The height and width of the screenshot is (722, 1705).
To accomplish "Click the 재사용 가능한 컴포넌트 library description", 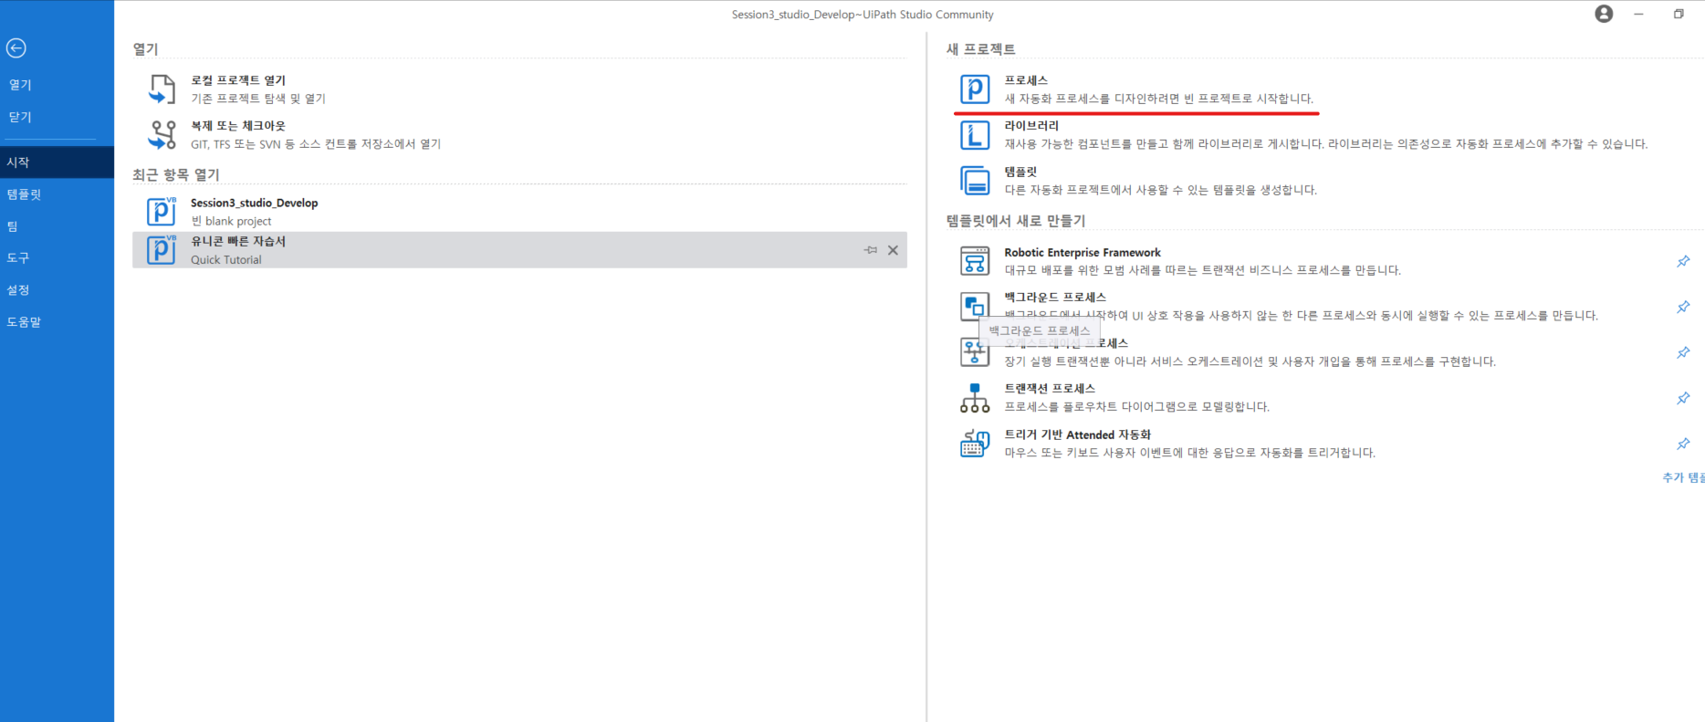I will click(x=1326, y=144).
